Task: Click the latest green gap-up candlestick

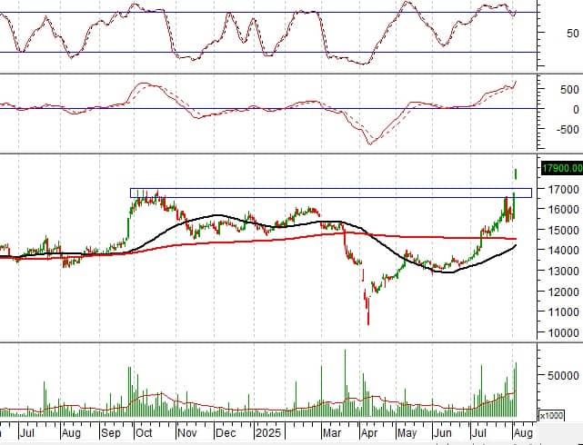Action: pos(517,173)
